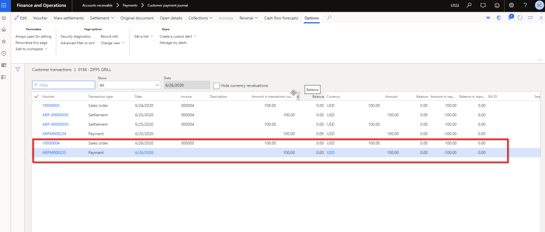Switch to Cash flow forecasts tab
The width and height of the screenshot is (545, 232).
(x=281, y=18)
